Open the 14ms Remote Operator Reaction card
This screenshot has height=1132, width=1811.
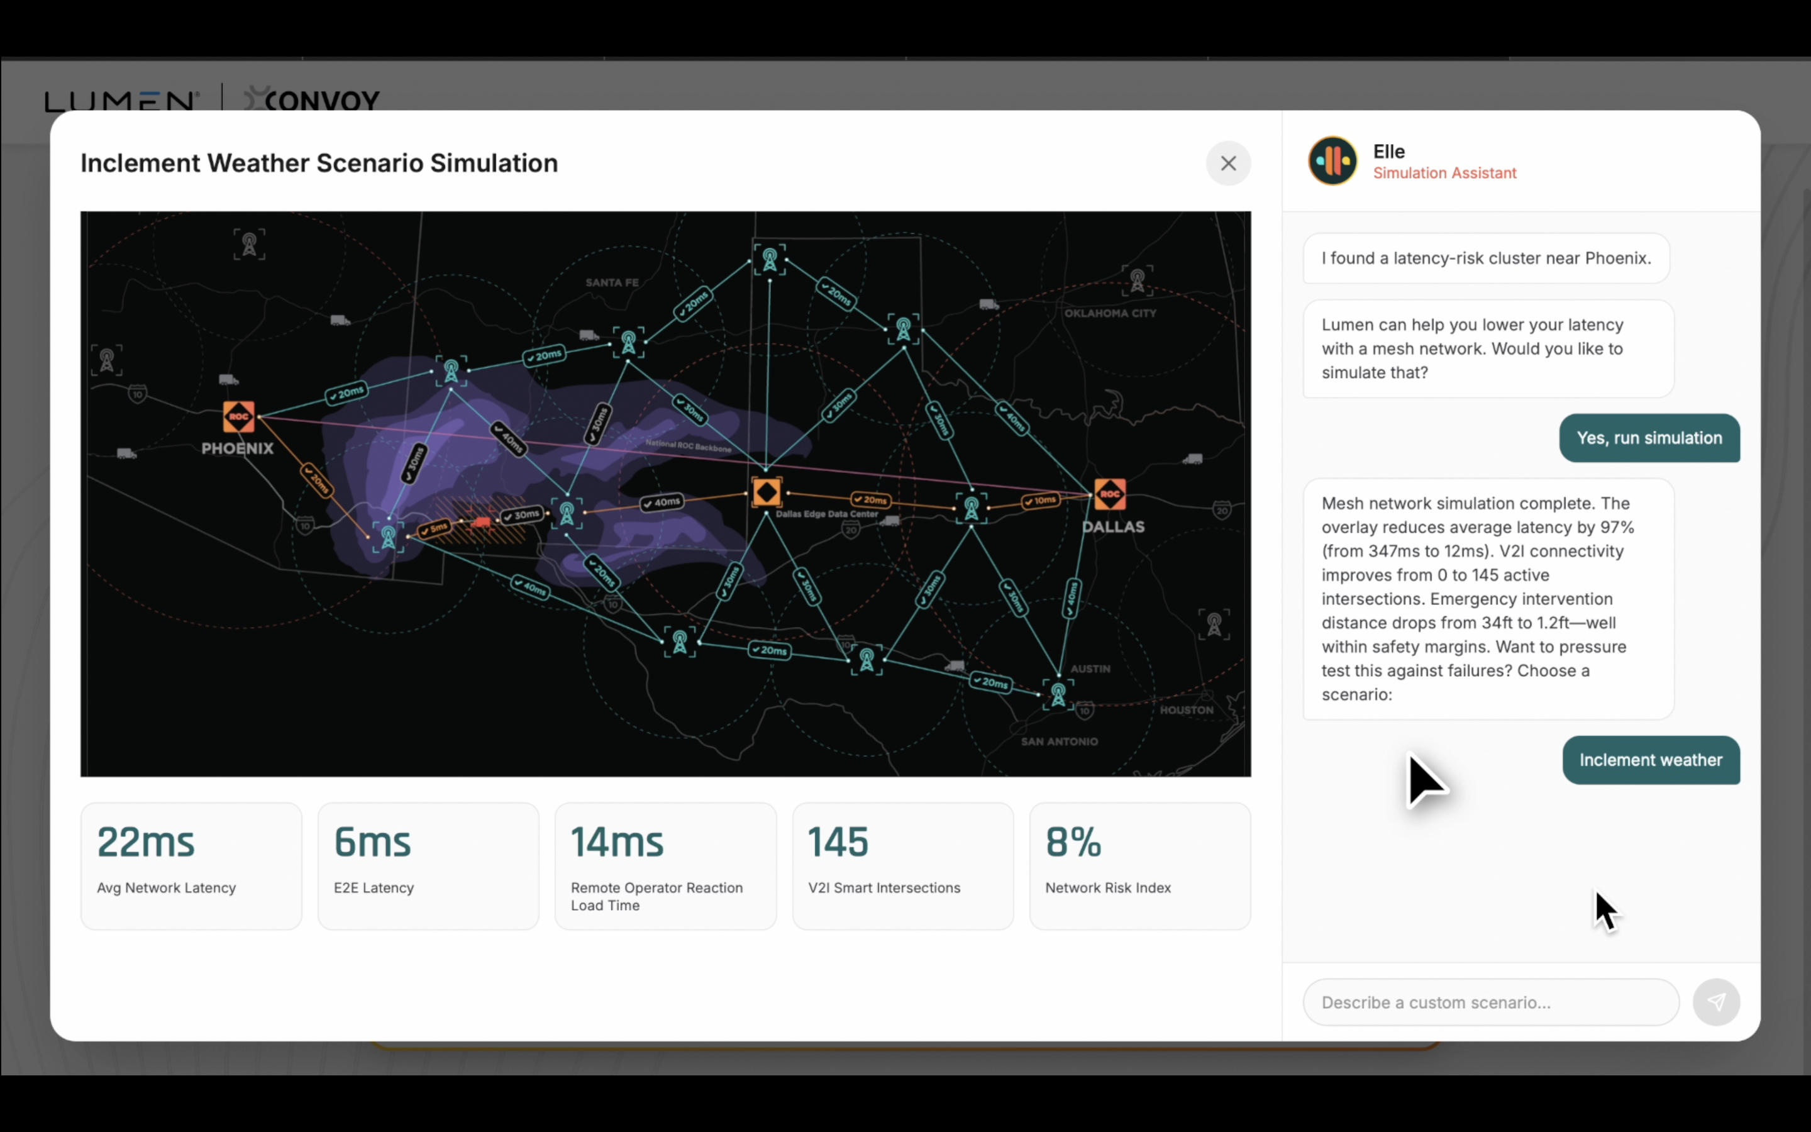pyautogui.click(x=665, y=866)
